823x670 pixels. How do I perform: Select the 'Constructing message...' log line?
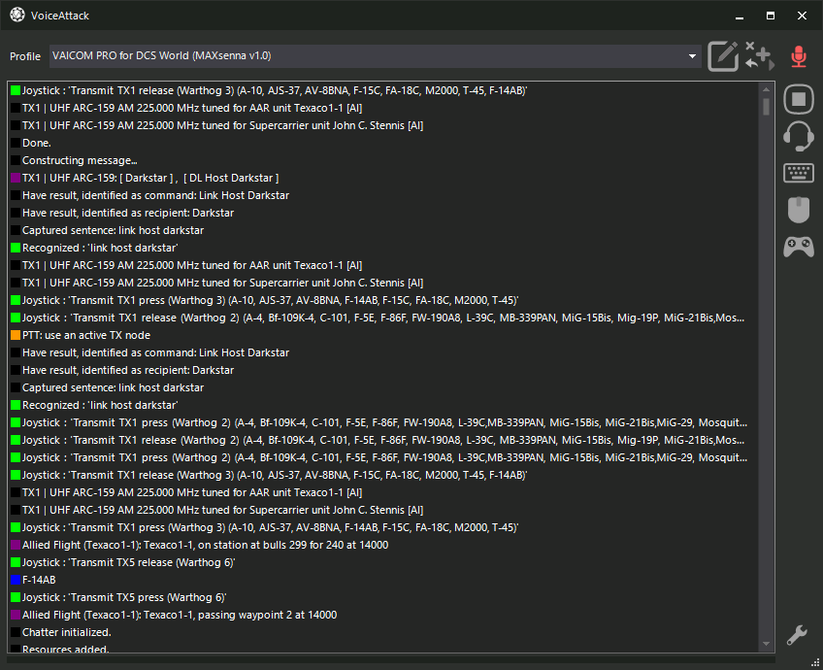coord(80,160)
